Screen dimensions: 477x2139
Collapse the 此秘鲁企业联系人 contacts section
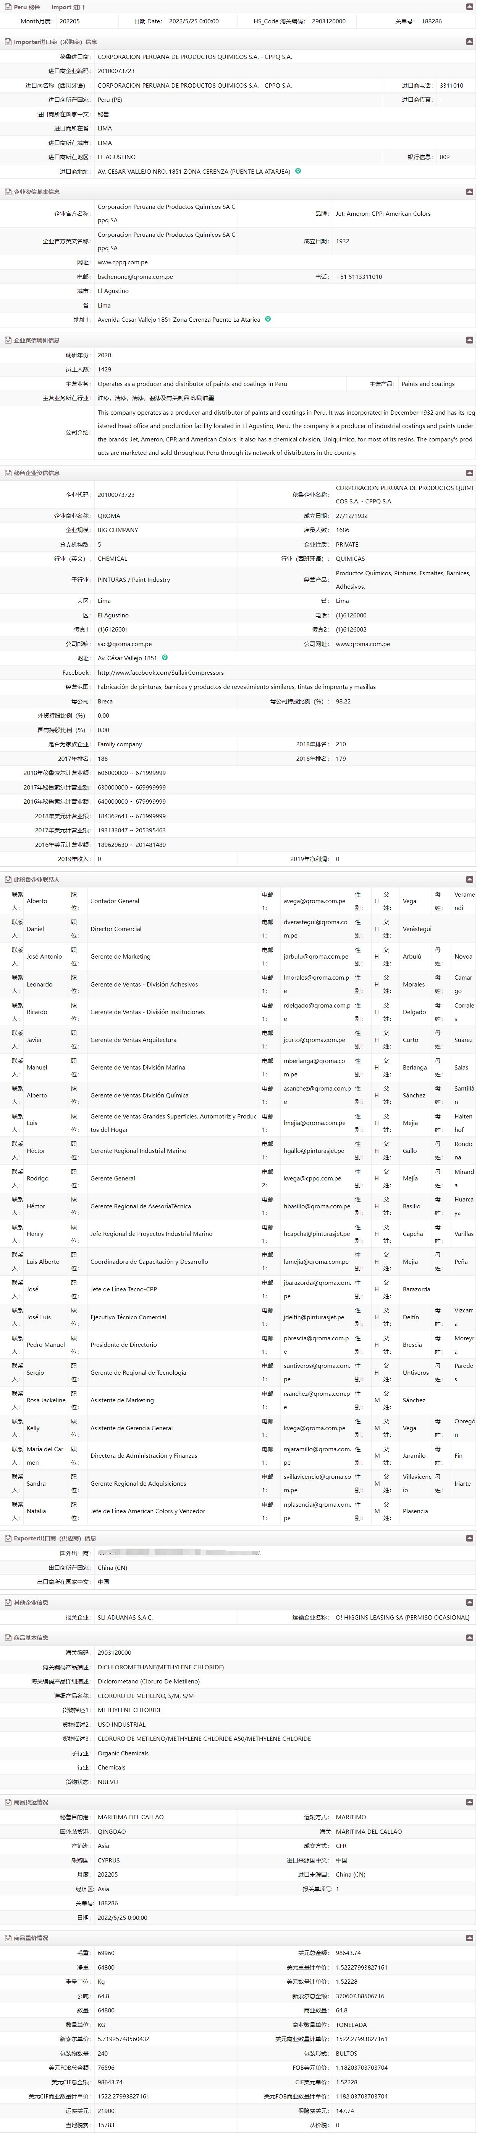(469, 879)
